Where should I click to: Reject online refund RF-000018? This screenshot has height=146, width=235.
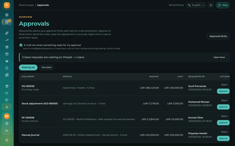point(224,116)
